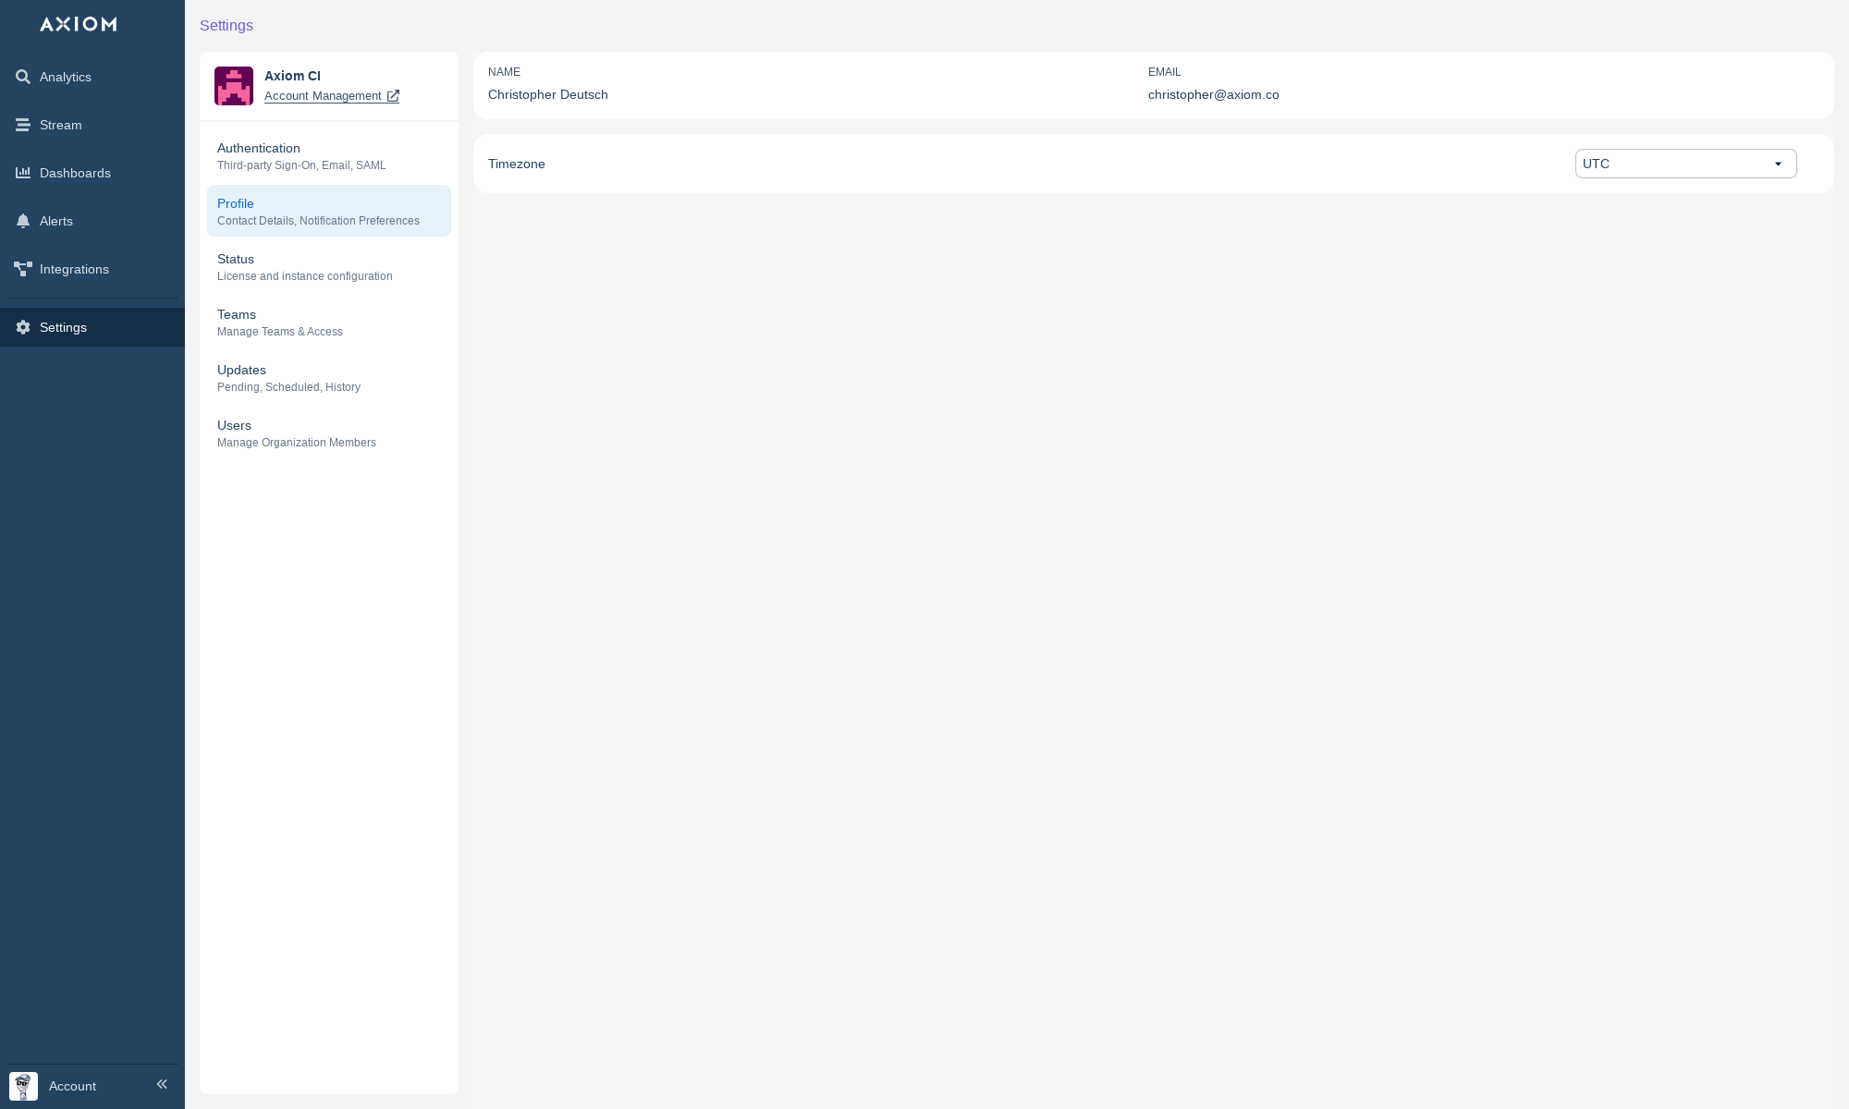Open the UTC timezone dropdown
Viewport: 1849px width, 1109px height.
(1673, 164)
